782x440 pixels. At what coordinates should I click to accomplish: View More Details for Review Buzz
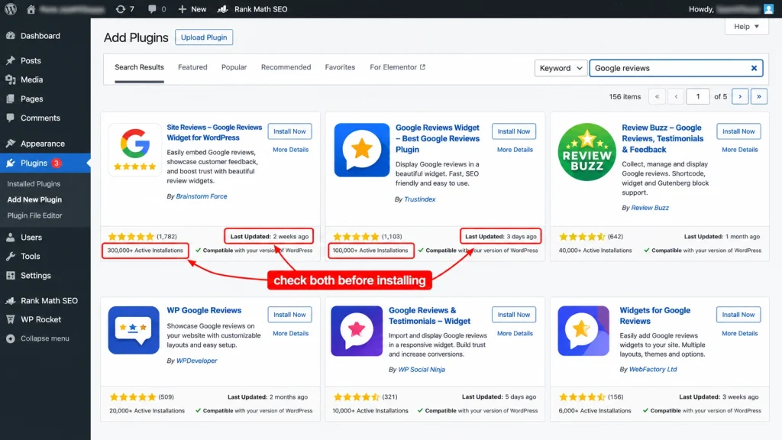click(x=739, y=150)
